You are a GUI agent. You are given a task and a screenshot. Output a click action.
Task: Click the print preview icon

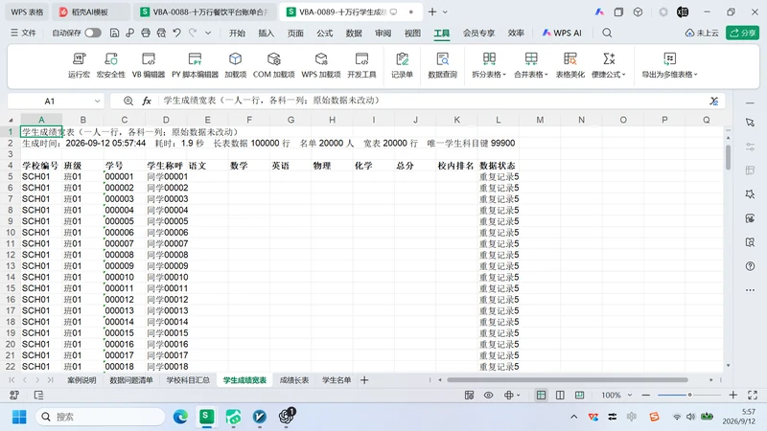(161, 33)
